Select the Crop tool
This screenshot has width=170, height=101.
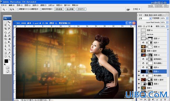pos(5,29)
